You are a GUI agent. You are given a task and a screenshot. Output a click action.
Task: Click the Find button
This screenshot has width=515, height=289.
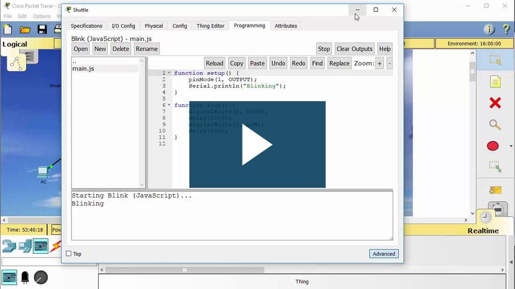tap(317, 63)
